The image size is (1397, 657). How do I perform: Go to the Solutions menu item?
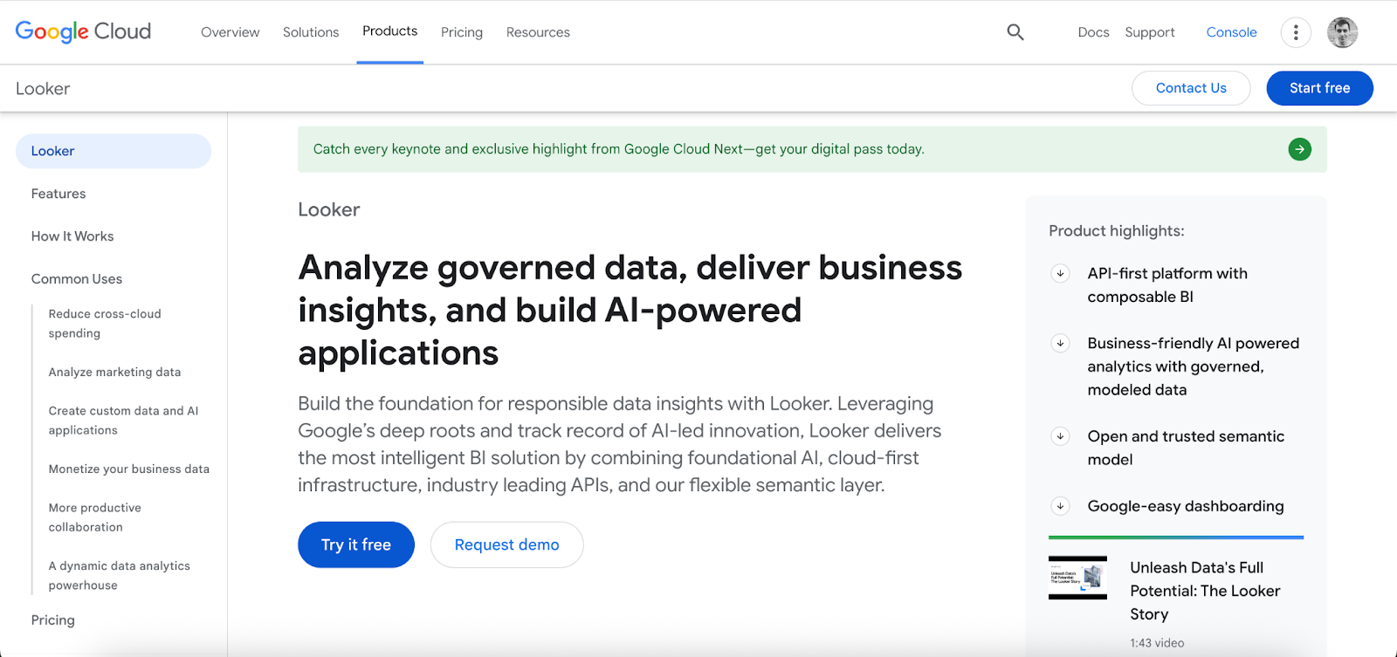pos(311,32)
